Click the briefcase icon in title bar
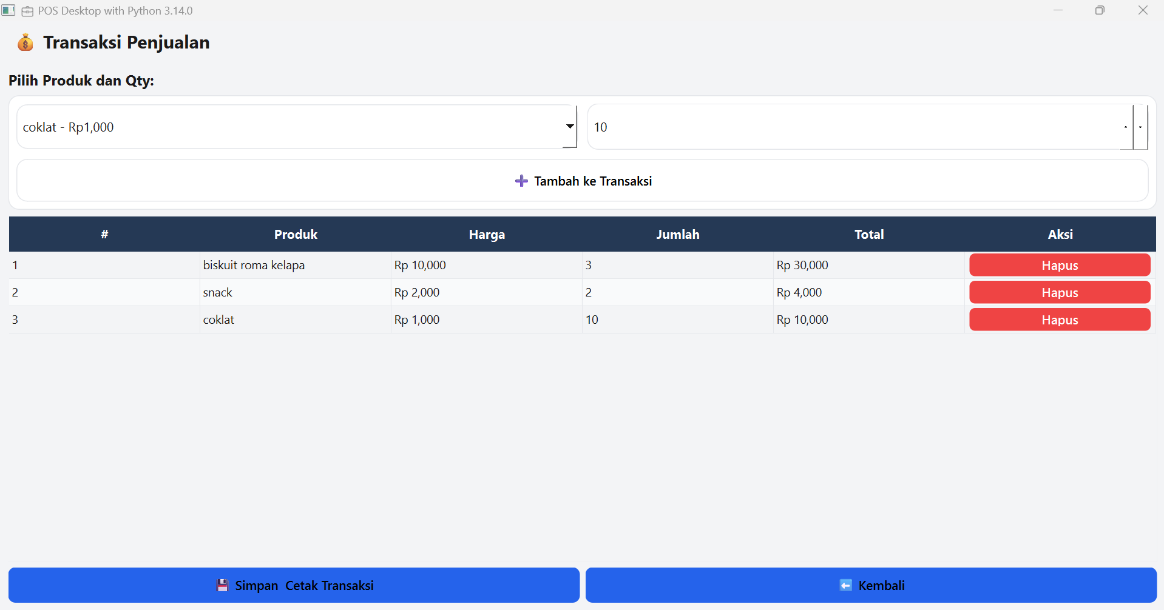This screenshot has height=610, width=1164. pyautogui.click(x=27, y=11)
